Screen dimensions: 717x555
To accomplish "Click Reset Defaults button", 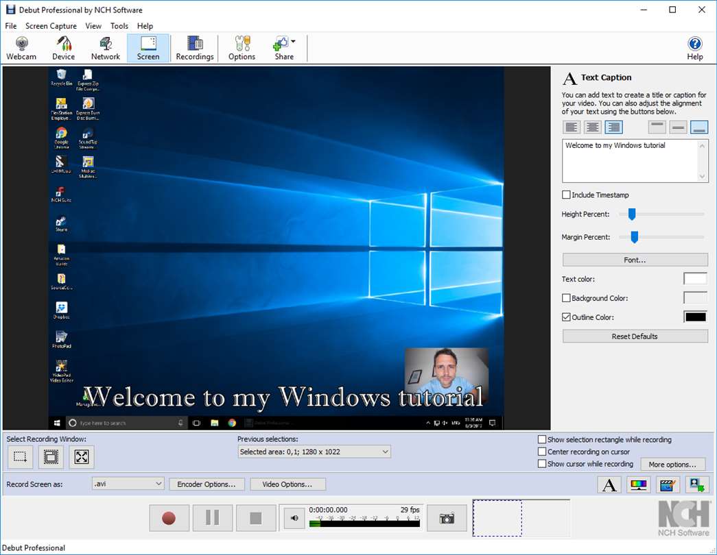I will 635,336.
